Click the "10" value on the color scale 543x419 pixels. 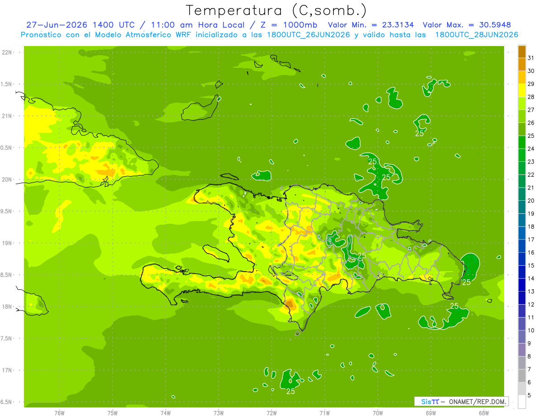point(531,330)
